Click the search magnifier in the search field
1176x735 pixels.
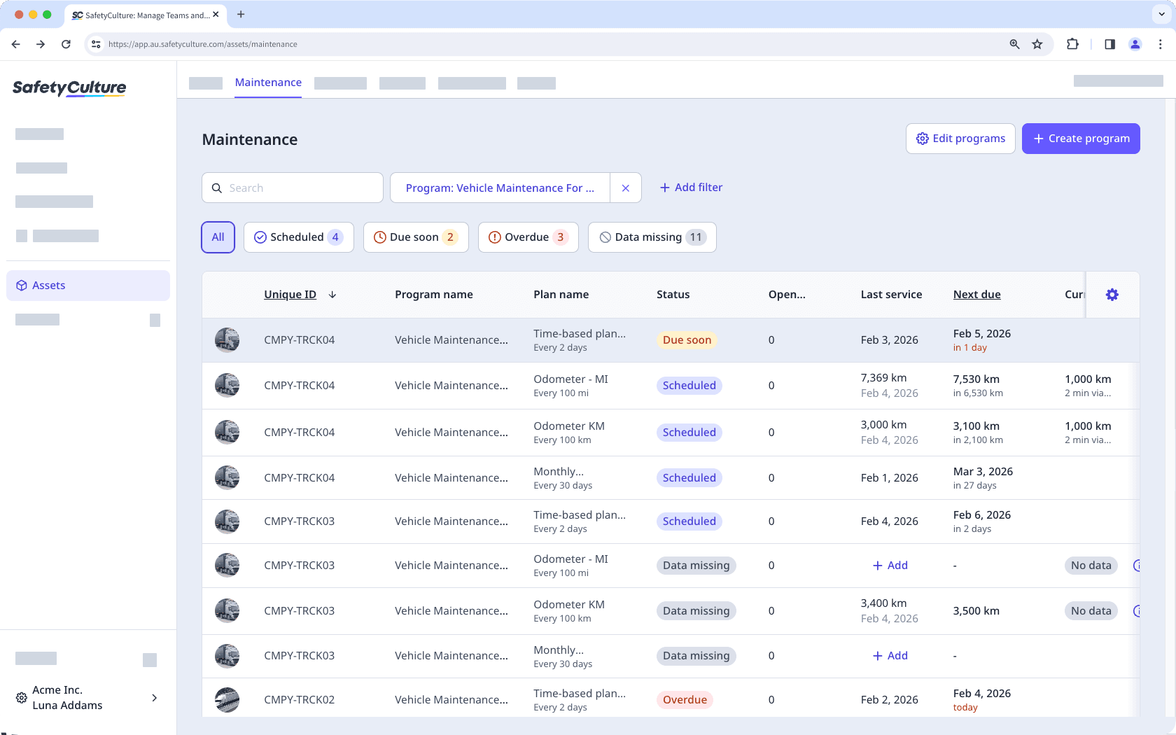coord(217,188)
